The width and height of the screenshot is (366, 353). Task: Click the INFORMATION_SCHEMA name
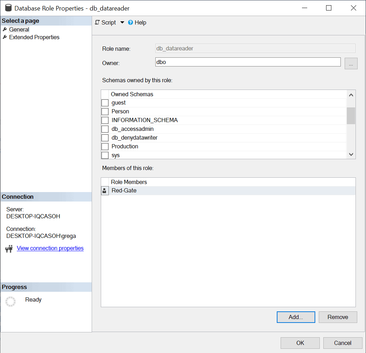click(145, 120)
